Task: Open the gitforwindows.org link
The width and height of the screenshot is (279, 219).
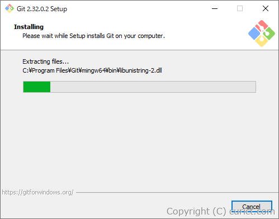Action: (x=37, y=192)
